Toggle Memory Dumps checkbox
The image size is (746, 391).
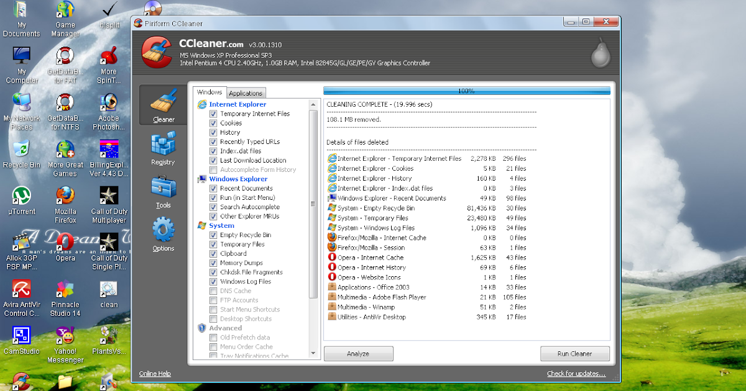(214, 263)
